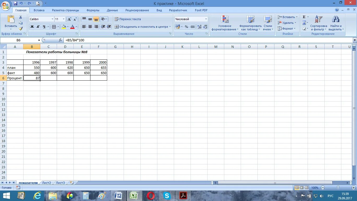Viewport: 357px width, 201px height.
Task: Open the Excel Help question mark
Action: tap(337, 10)
